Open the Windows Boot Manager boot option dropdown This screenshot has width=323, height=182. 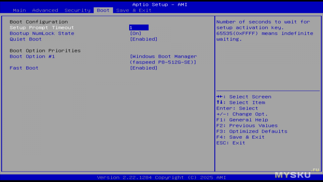pos(163,59)
